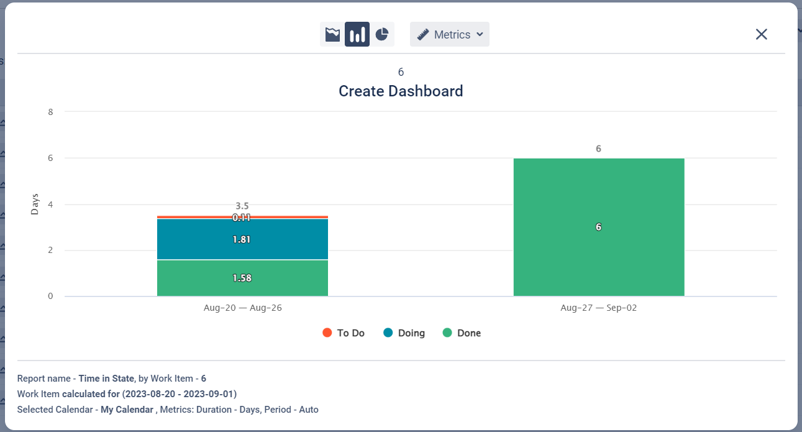This screenshot has height=432, width=802.
Task: Click the Aug-20 — Aug-26 axis label
Action: (x=242, y=308)
